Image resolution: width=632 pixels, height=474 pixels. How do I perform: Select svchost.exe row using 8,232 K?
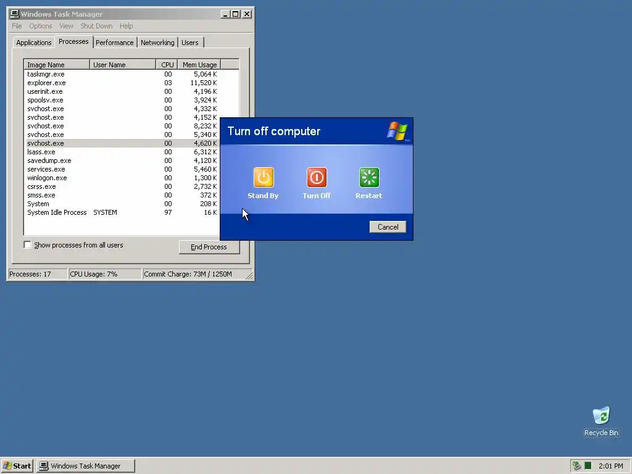pos(122,126)
